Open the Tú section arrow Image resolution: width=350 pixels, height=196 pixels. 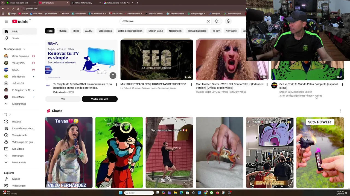point(10,115)
